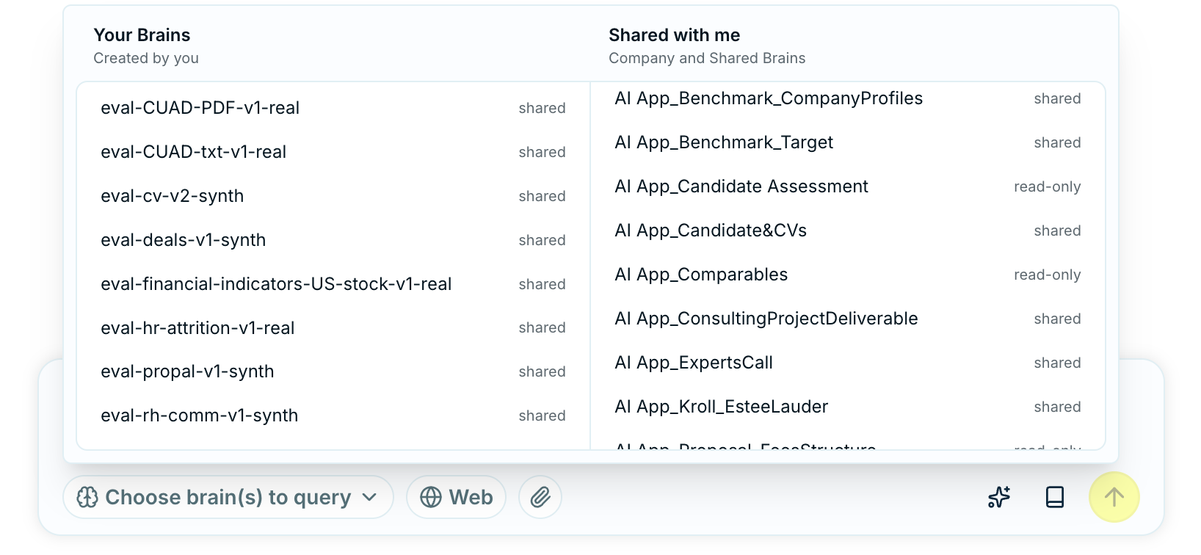The image size is (1201, 555).
Task: Click the brain icon in brain selector
Action: 87,497
